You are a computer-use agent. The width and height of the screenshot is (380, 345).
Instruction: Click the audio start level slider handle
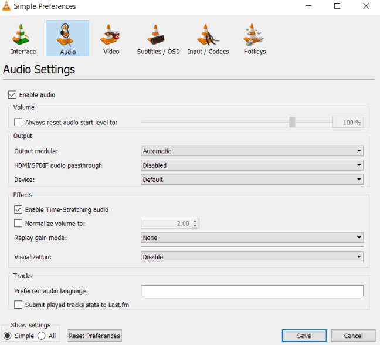click(292, 122)
